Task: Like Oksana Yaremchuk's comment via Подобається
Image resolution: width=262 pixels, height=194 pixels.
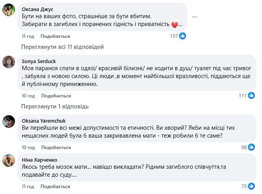Action: click(x=55, y=147)
